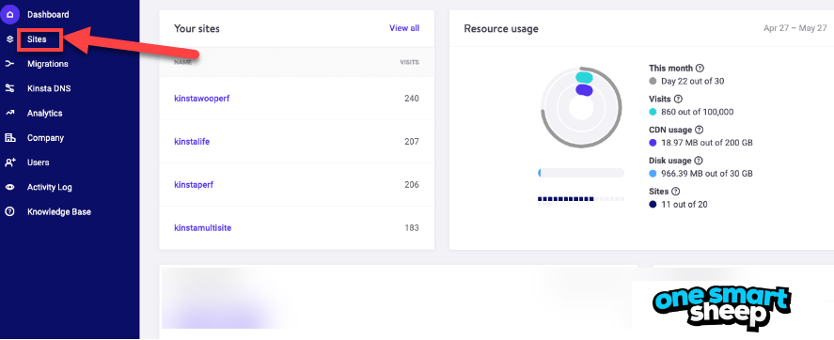Click help icon next to Visits
This screenshot has width=834, height=340.
tap(678, 99)
